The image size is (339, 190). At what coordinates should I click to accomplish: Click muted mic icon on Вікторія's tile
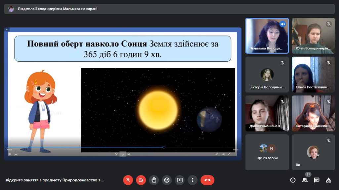282,63
